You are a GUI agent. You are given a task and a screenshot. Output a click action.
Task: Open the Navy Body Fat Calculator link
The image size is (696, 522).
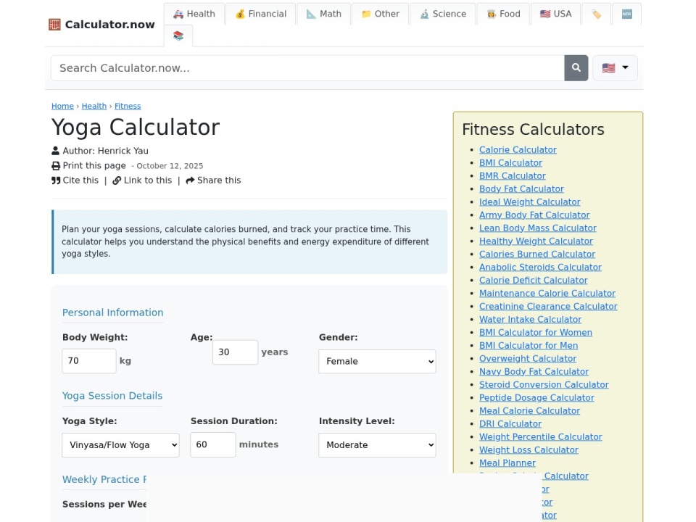pos(534,371)
